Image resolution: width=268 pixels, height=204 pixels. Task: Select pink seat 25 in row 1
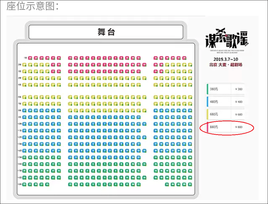click(x=30, y=58)
